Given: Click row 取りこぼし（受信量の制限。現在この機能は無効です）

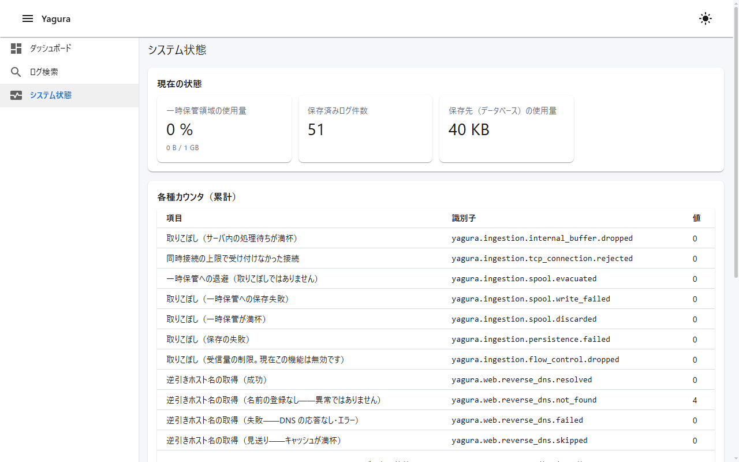Looking at the screenshot, I should coord(436,359).
